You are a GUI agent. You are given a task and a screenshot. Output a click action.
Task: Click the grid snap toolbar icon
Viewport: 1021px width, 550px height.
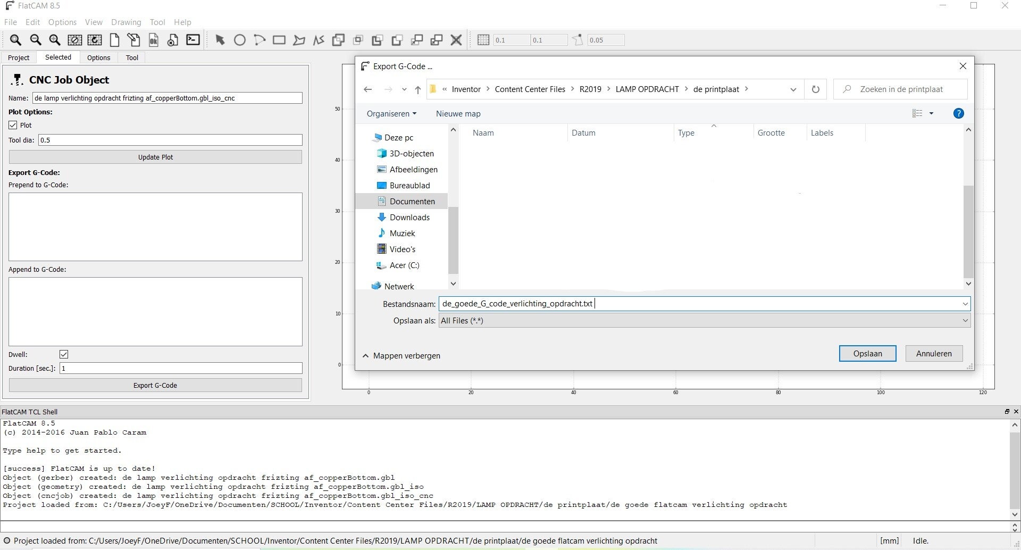point(483,40)
